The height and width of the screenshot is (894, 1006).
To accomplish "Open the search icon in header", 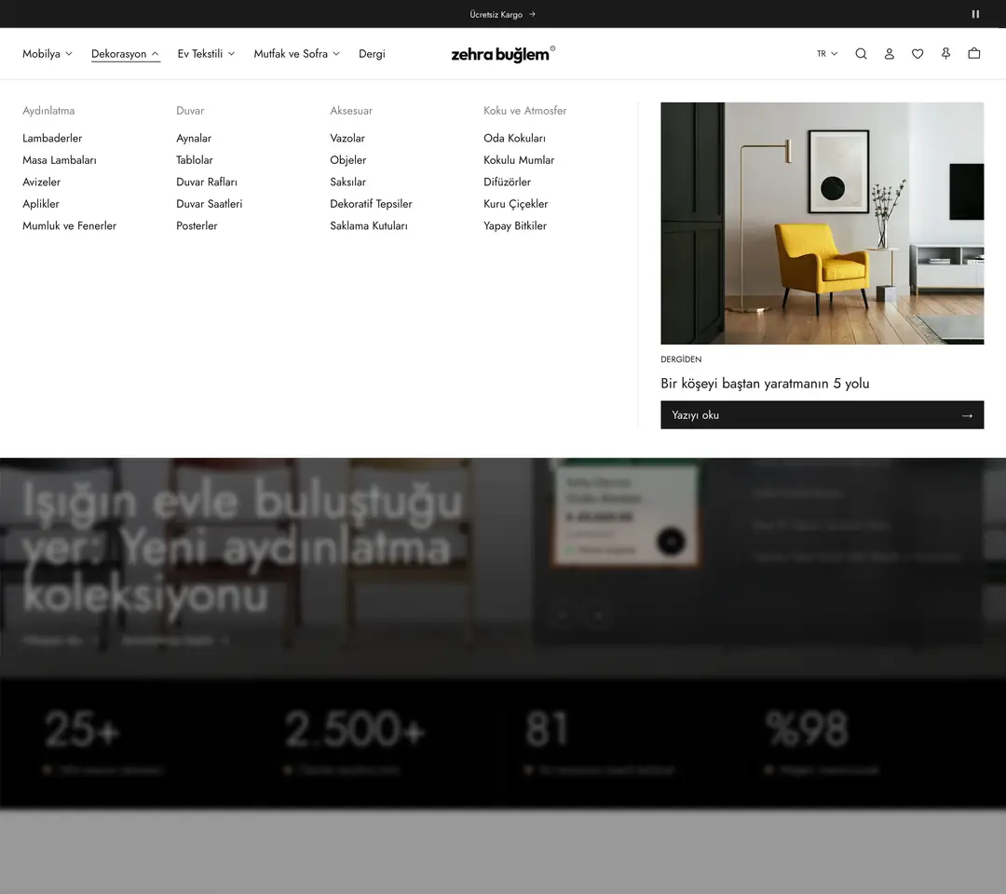I will (x=861, y=54).
